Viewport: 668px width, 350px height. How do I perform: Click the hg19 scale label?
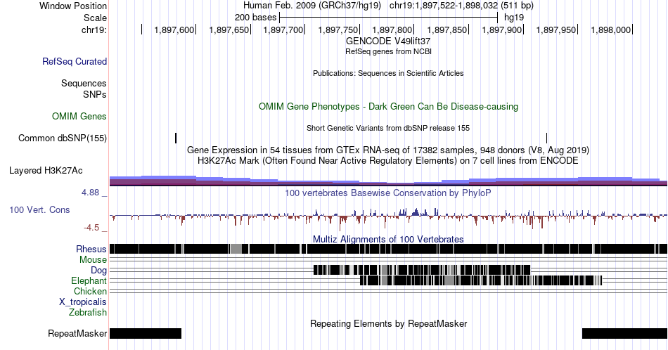pyautogui.click(x=514, y=18)
